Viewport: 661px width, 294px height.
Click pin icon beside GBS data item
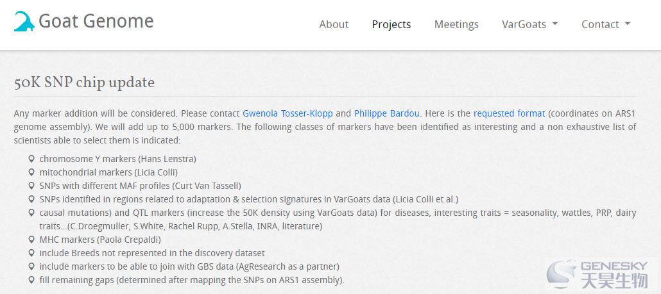click(x=31, y=266)
